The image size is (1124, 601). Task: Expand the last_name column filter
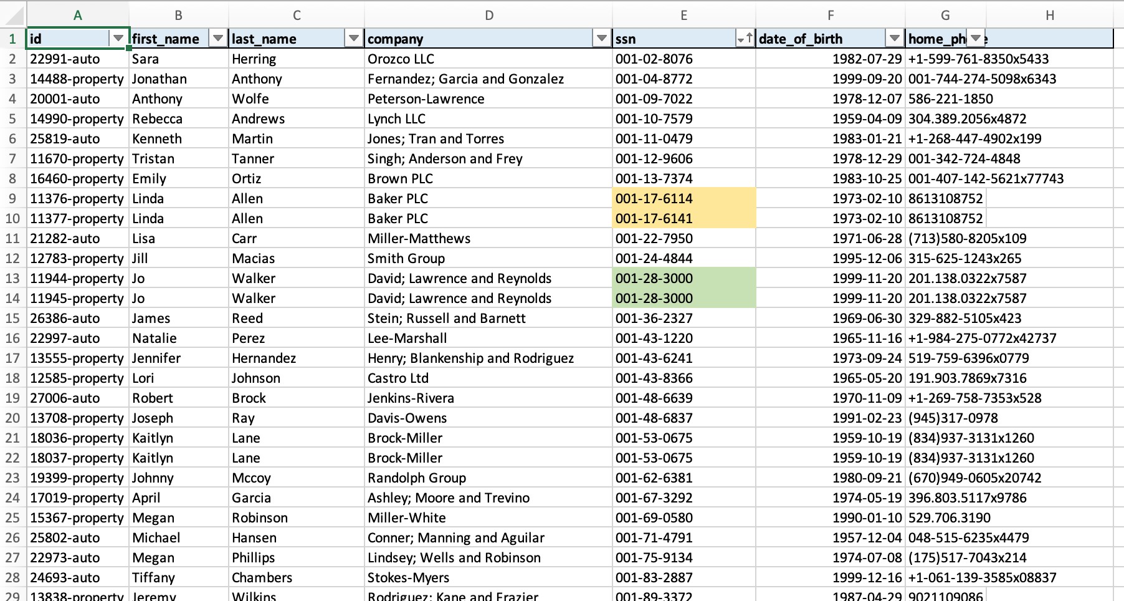[353, 39]
